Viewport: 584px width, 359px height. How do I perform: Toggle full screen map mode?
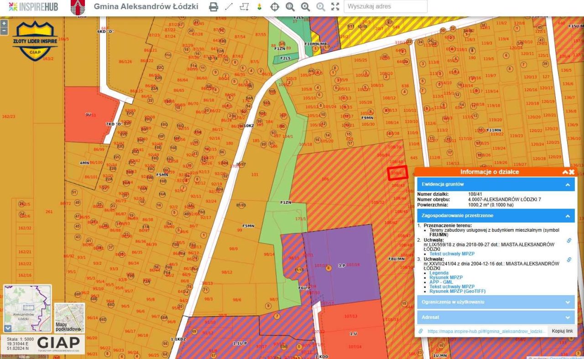(x=335, y=7)
